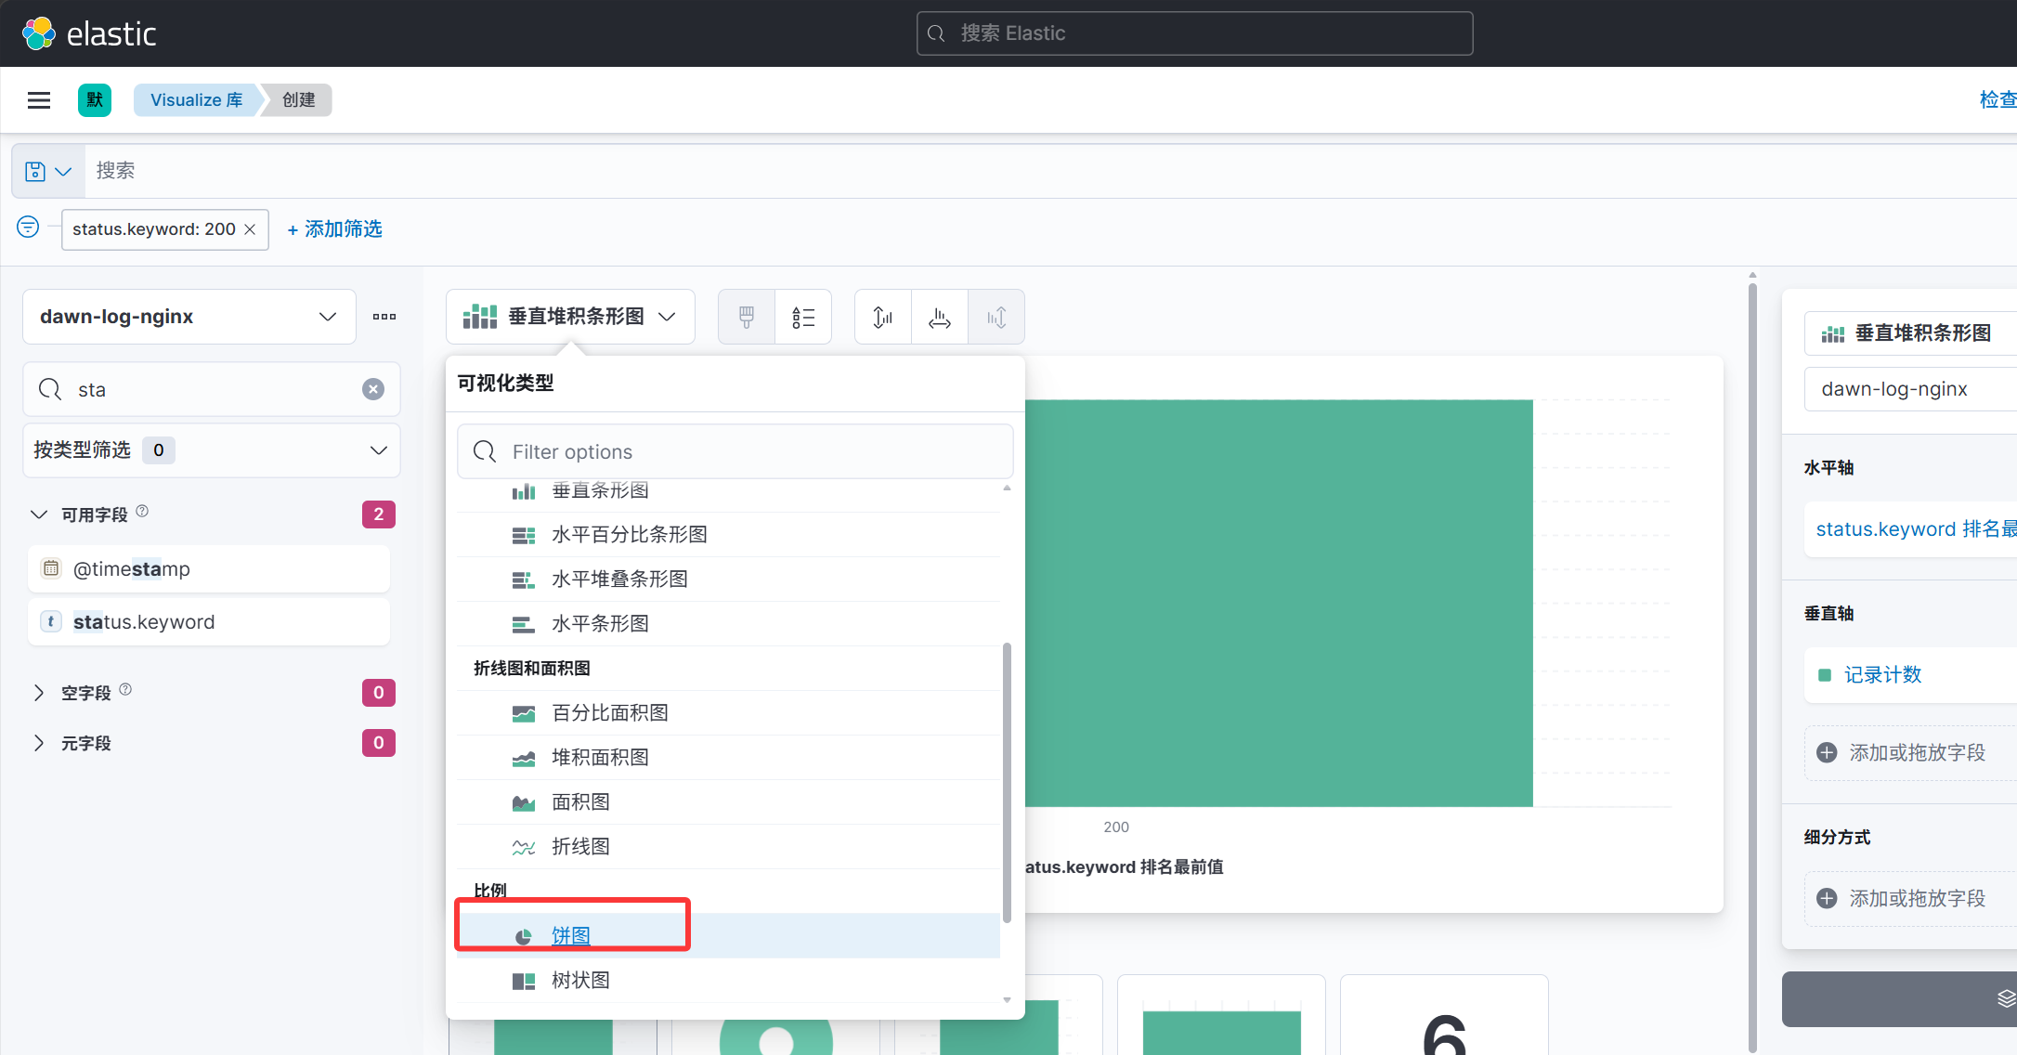The height and width of the screenshot is (1055, 2017).
Task: Click 添加或拖放字段 under 垂直轴
Action: click(1911, 752)
